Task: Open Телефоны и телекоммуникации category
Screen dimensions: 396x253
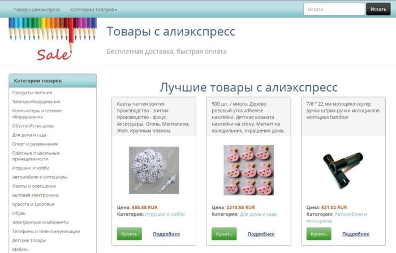Action: tap(46, 232)
